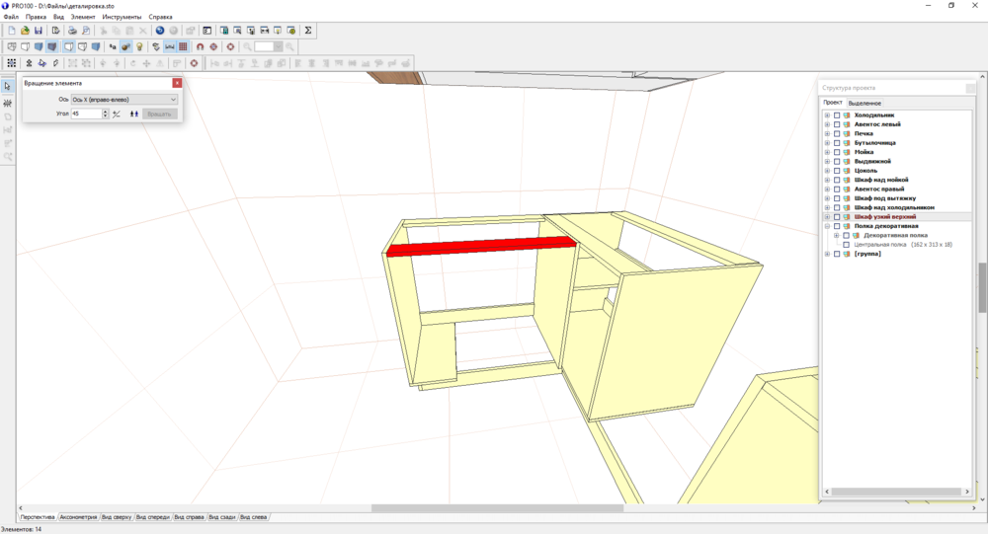Image resolution: width=988 pixels, height=534 pixels.
Task: Click the red lifebuoy center icon in the third toolbar
Action: tap(194, 63)
